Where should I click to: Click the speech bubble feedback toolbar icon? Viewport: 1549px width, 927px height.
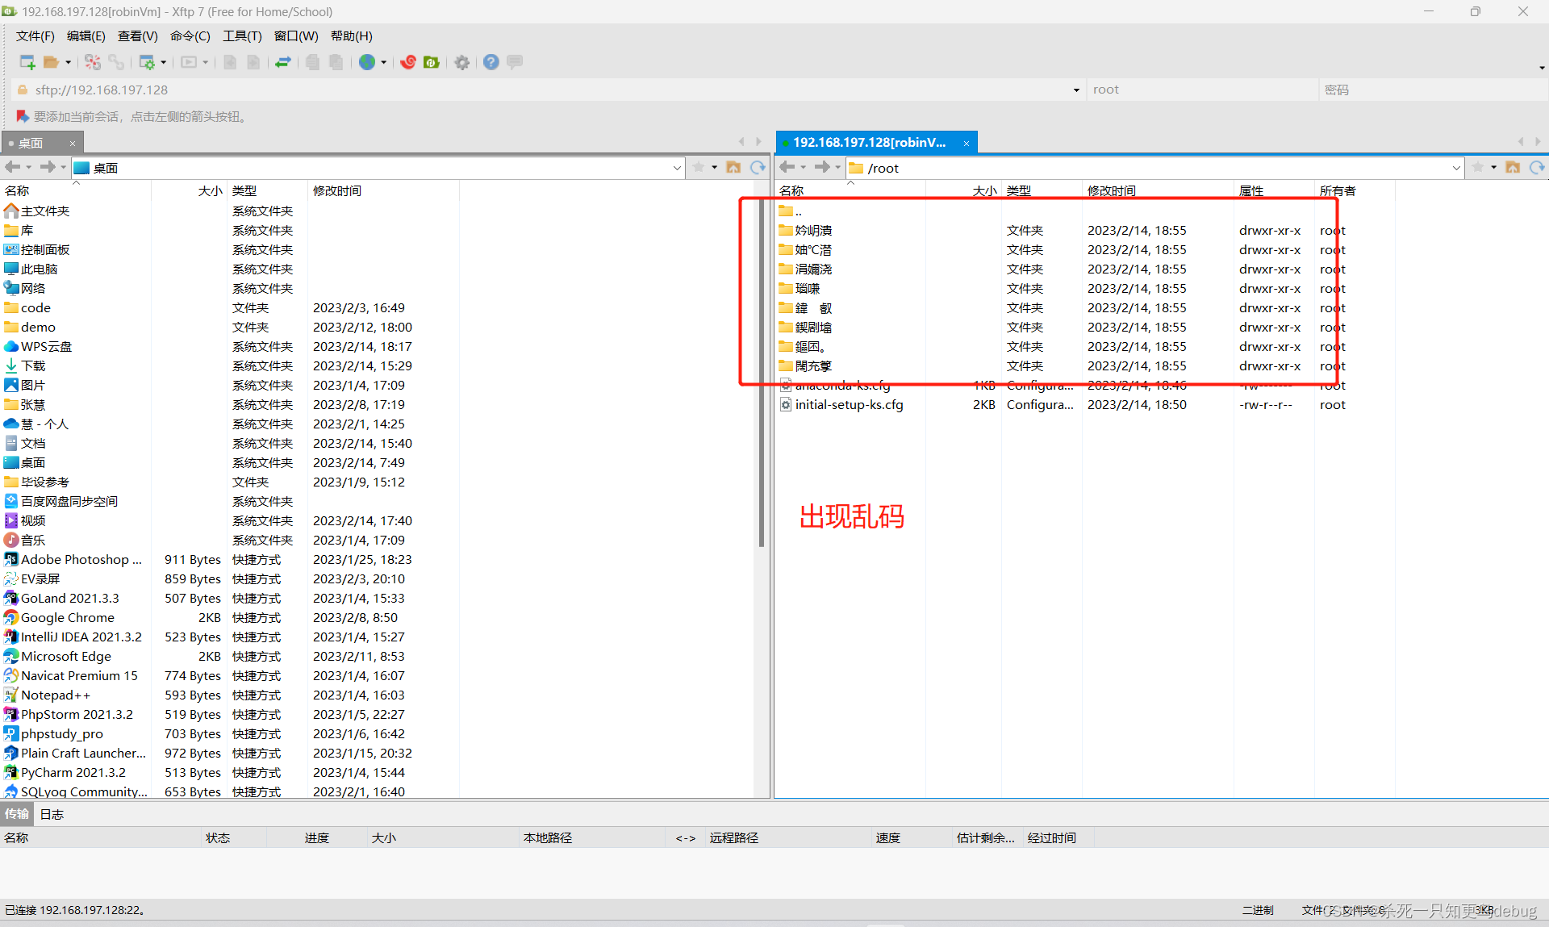click(x=515, y=61)
